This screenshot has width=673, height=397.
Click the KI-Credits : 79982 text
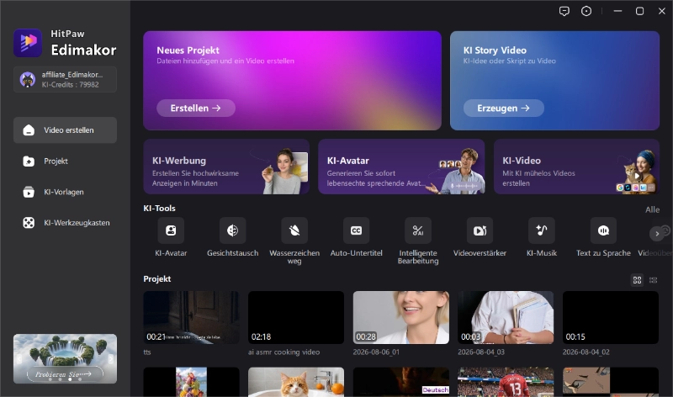tap(71, 85)
